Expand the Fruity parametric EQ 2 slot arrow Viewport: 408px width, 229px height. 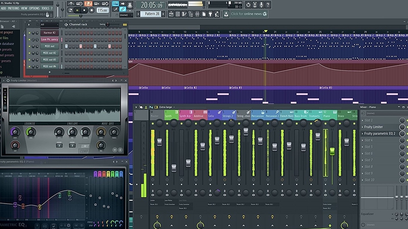pos(363,133)
